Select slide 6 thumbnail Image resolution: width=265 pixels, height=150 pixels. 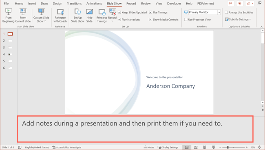tap(10, 68)
